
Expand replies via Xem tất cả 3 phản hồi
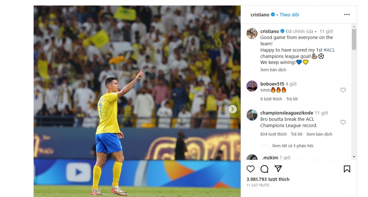click(x=292, y=146)
